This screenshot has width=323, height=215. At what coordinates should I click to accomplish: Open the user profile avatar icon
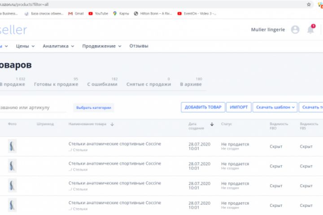295,30
